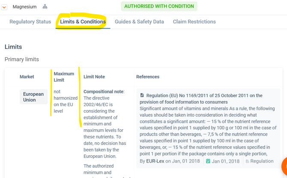Collapse the Magnesium entry chevron
Image resolution: width=287 pixels, height=178 pixels.
(4, 7)
